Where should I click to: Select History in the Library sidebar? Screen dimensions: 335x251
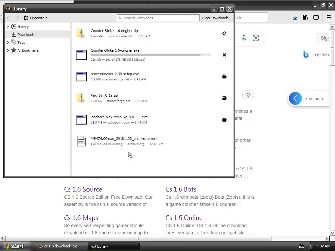(23, 27)
